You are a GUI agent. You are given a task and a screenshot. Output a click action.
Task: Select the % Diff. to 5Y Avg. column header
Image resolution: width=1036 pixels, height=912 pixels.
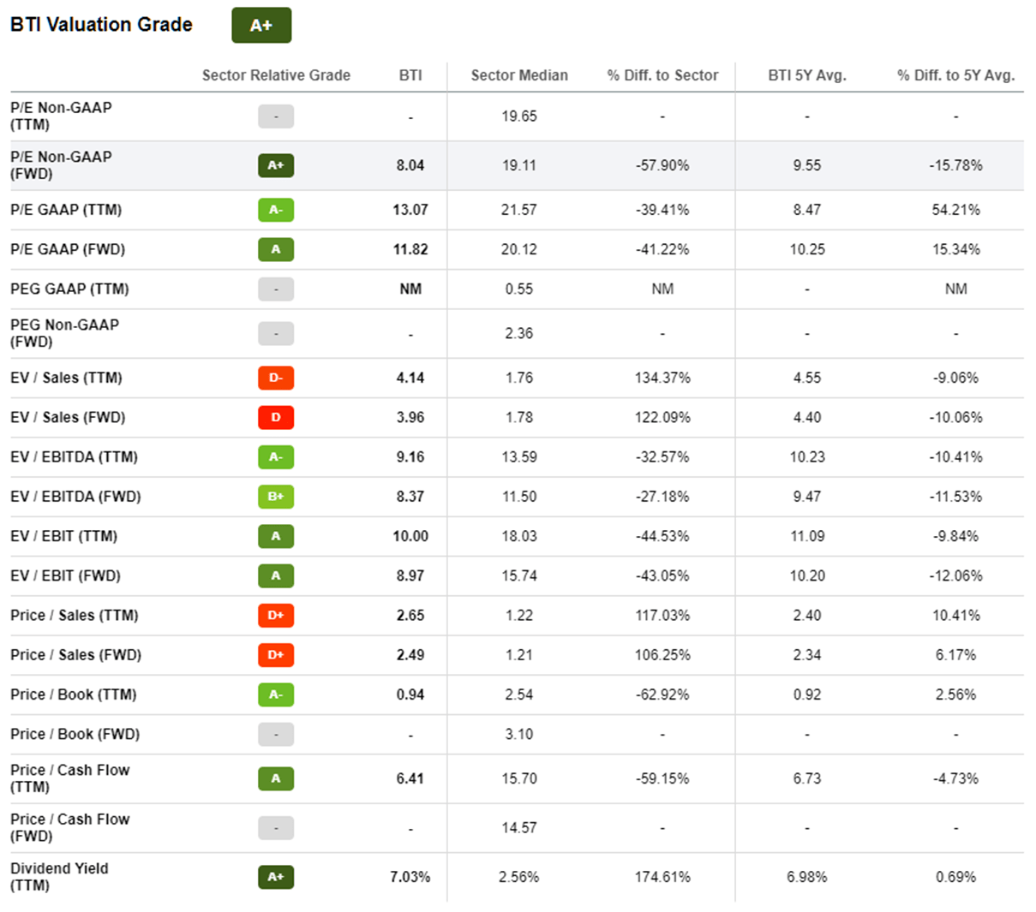tap(955, 75)
